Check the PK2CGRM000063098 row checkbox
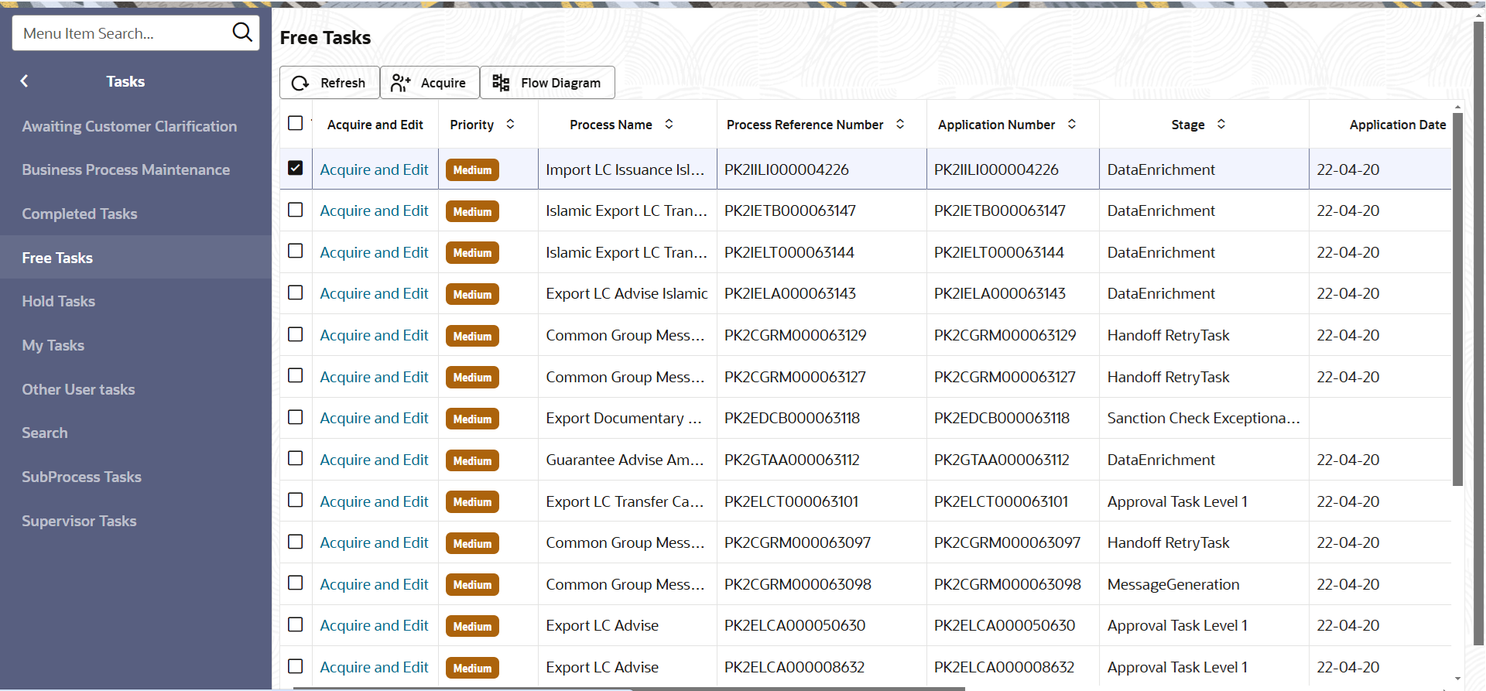The width and height of the screenshot is (1486, 691). 296,583
